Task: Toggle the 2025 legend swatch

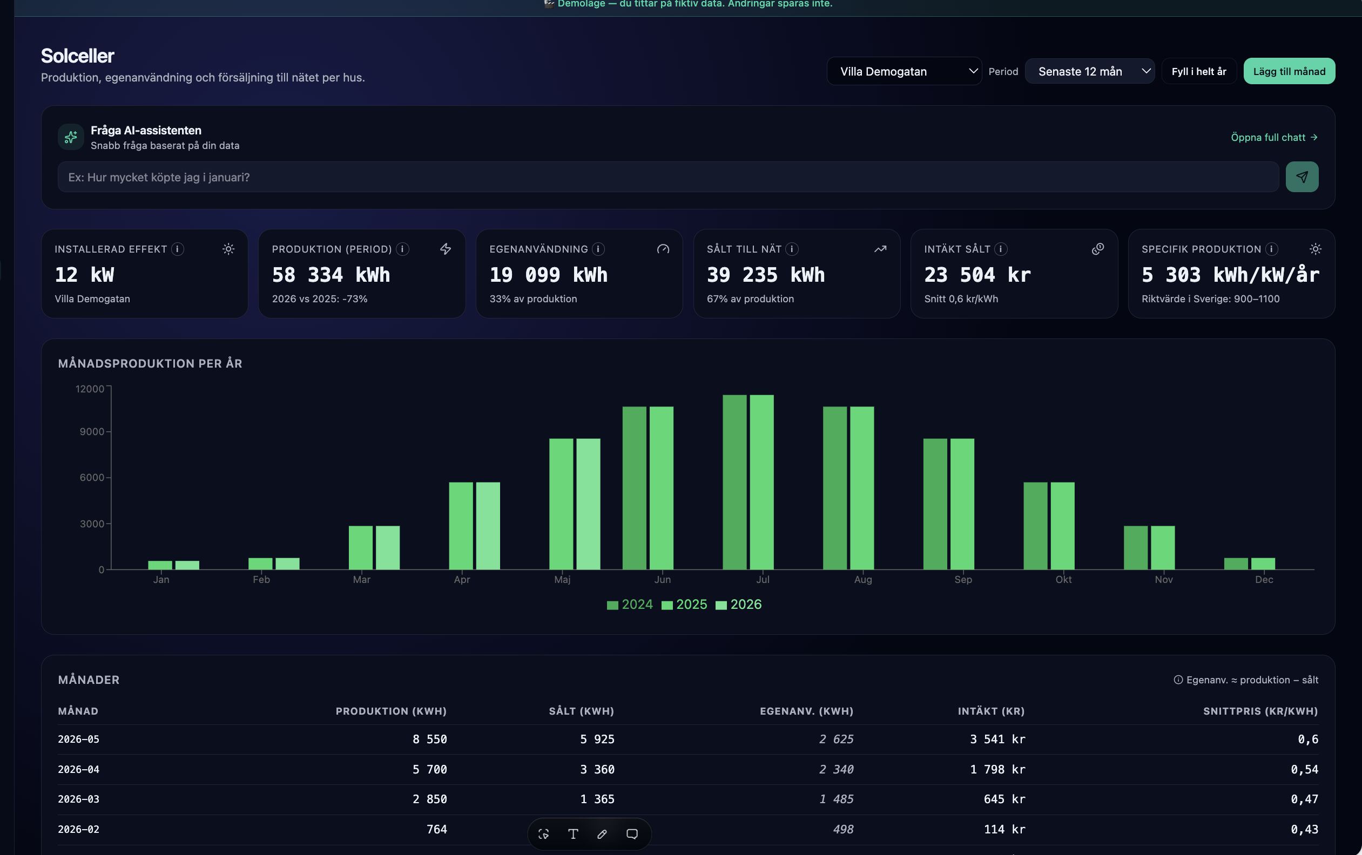Action: pyautogui.click(x=667, y=605)
